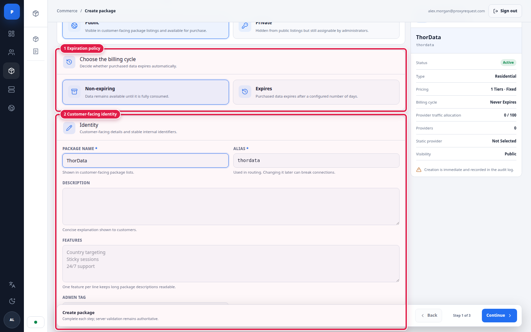531x332 pixels.
Task: Go Back to previous step
Action: [x=428, y=315]
